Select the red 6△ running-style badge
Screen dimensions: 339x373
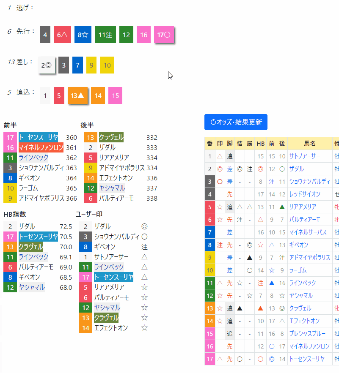click(x=62, y=35)
